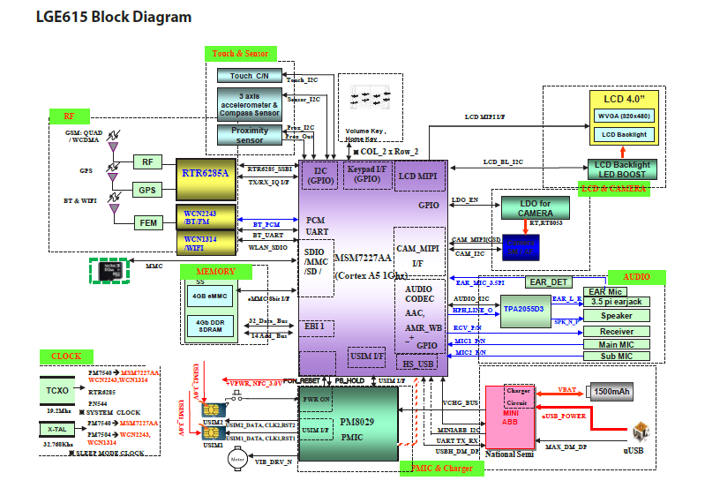The width and height of the screenshot is (705, 503).
Task: Click the AUDIO CODEC text
Action: click(419, 294)
